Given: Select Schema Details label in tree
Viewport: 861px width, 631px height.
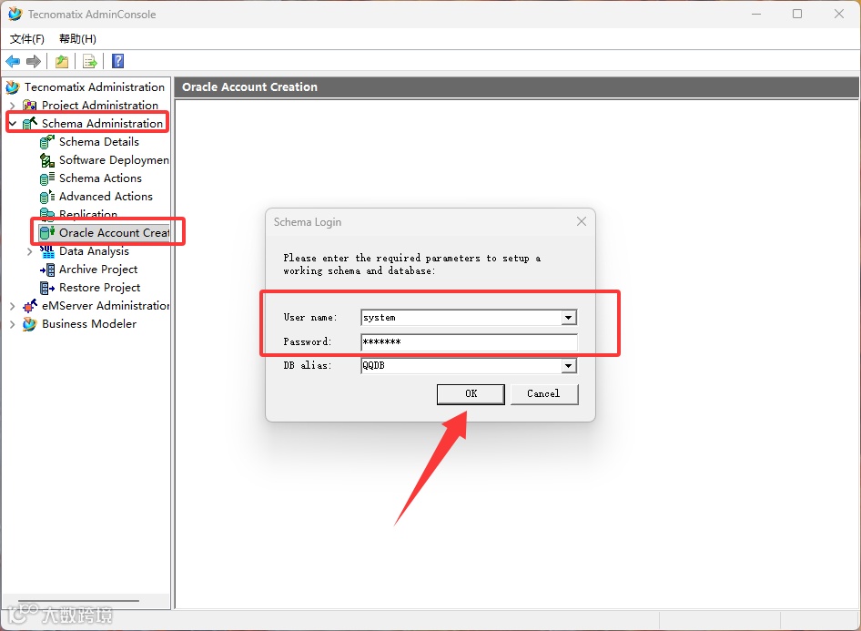Looking at the screenshot, I should [99, 142].
